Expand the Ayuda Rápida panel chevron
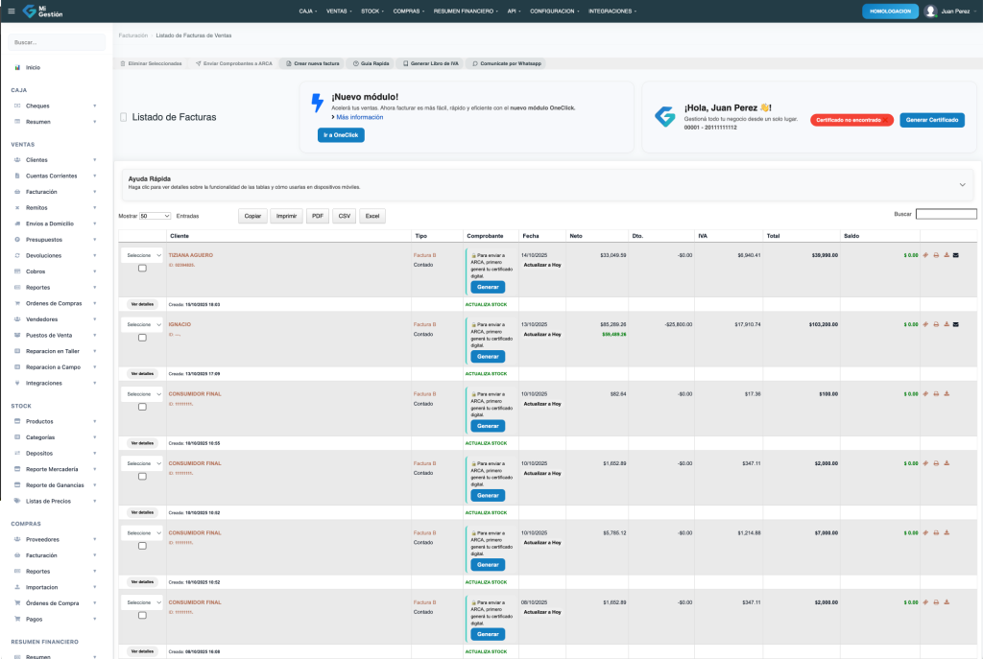 coord(962,184)
